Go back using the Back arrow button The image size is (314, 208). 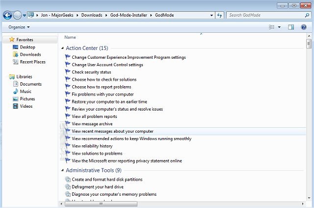point(8,15)
